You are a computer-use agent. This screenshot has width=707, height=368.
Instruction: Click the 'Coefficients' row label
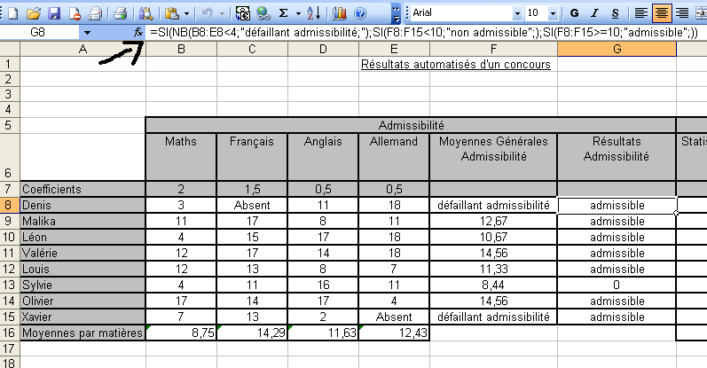[82, 189]
